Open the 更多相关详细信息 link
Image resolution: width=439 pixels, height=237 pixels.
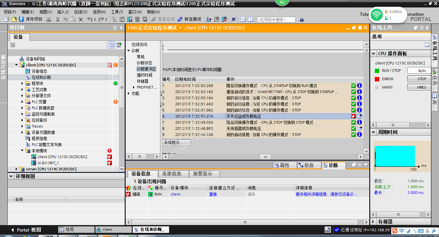[x=326, y=194]
